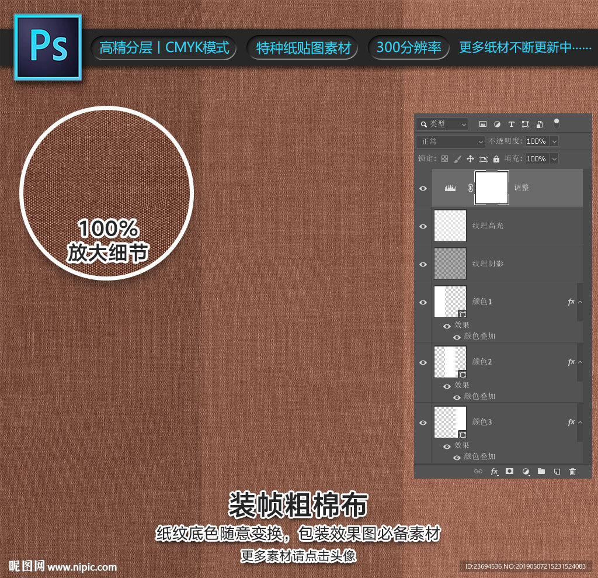Toggle 颜色叠加 visibility under 颜色3

[457, 458]
